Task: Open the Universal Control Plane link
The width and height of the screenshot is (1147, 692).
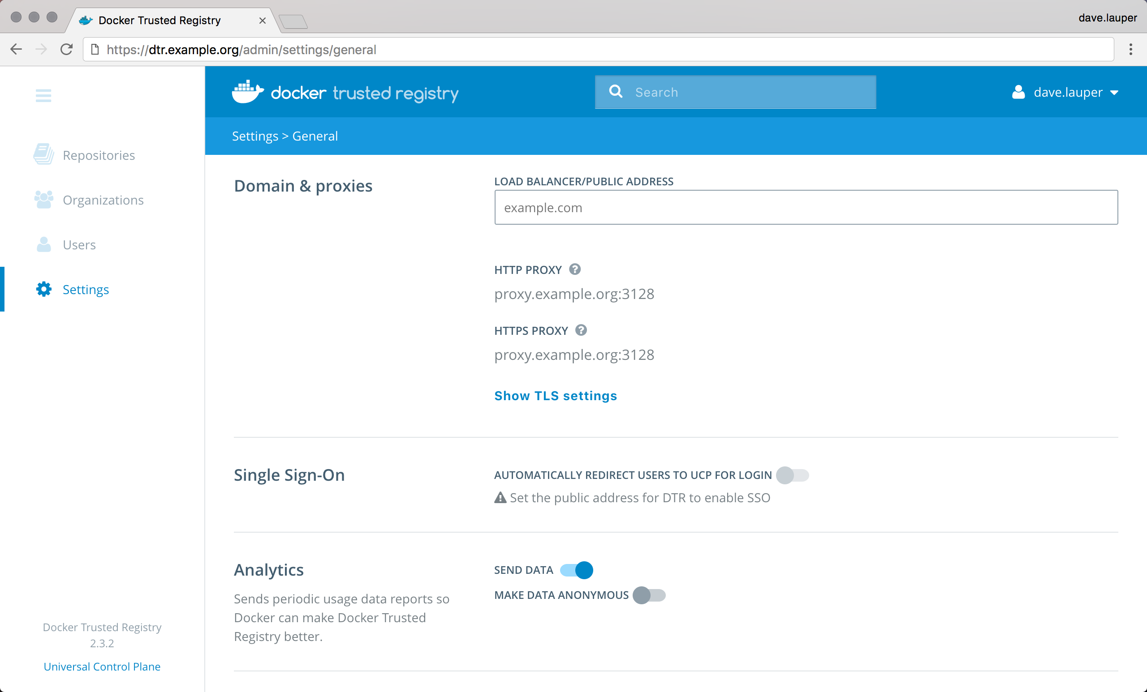Action: [102, 666]
